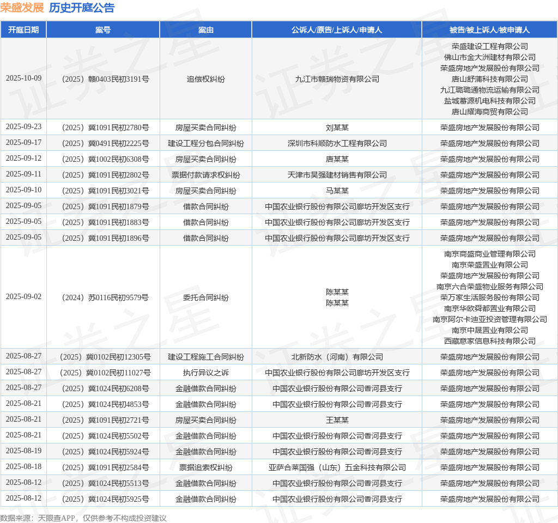Click the 开庭日期 column header

coord(23,30)
